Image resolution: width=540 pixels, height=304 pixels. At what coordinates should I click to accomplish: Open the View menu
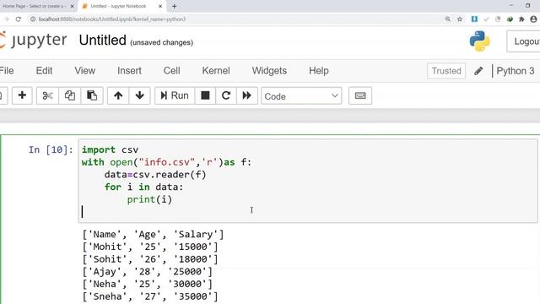point(84,71)
